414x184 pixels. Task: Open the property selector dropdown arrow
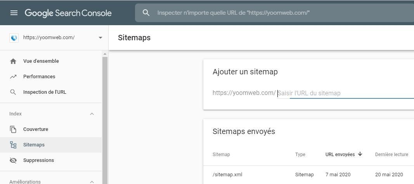(x=100, y=38)
